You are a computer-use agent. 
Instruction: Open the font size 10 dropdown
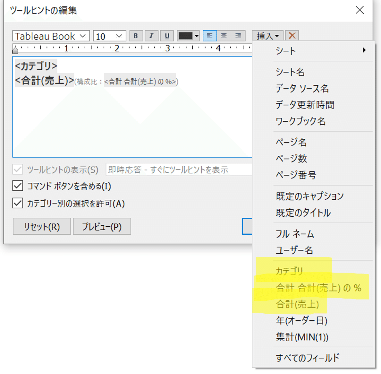point(109,36)
